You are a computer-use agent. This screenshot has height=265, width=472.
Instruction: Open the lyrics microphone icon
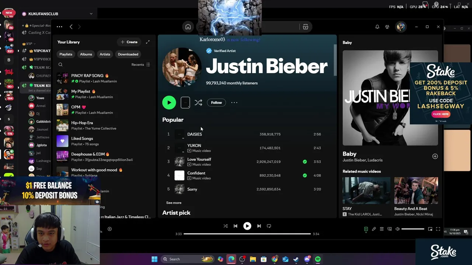pos(374,229)
